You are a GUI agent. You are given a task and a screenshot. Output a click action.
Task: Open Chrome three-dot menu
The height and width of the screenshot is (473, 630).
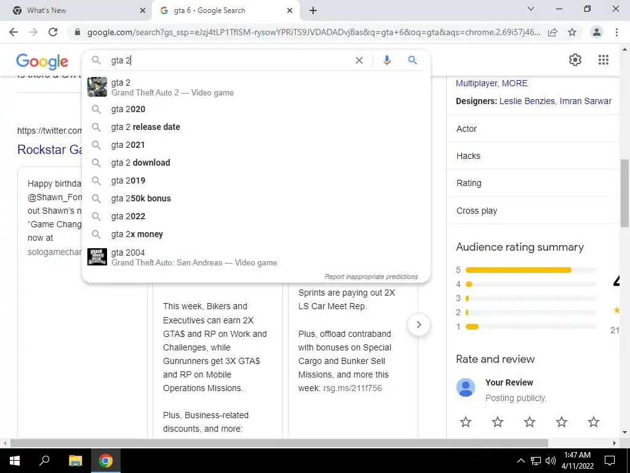[x=616, y=32]
